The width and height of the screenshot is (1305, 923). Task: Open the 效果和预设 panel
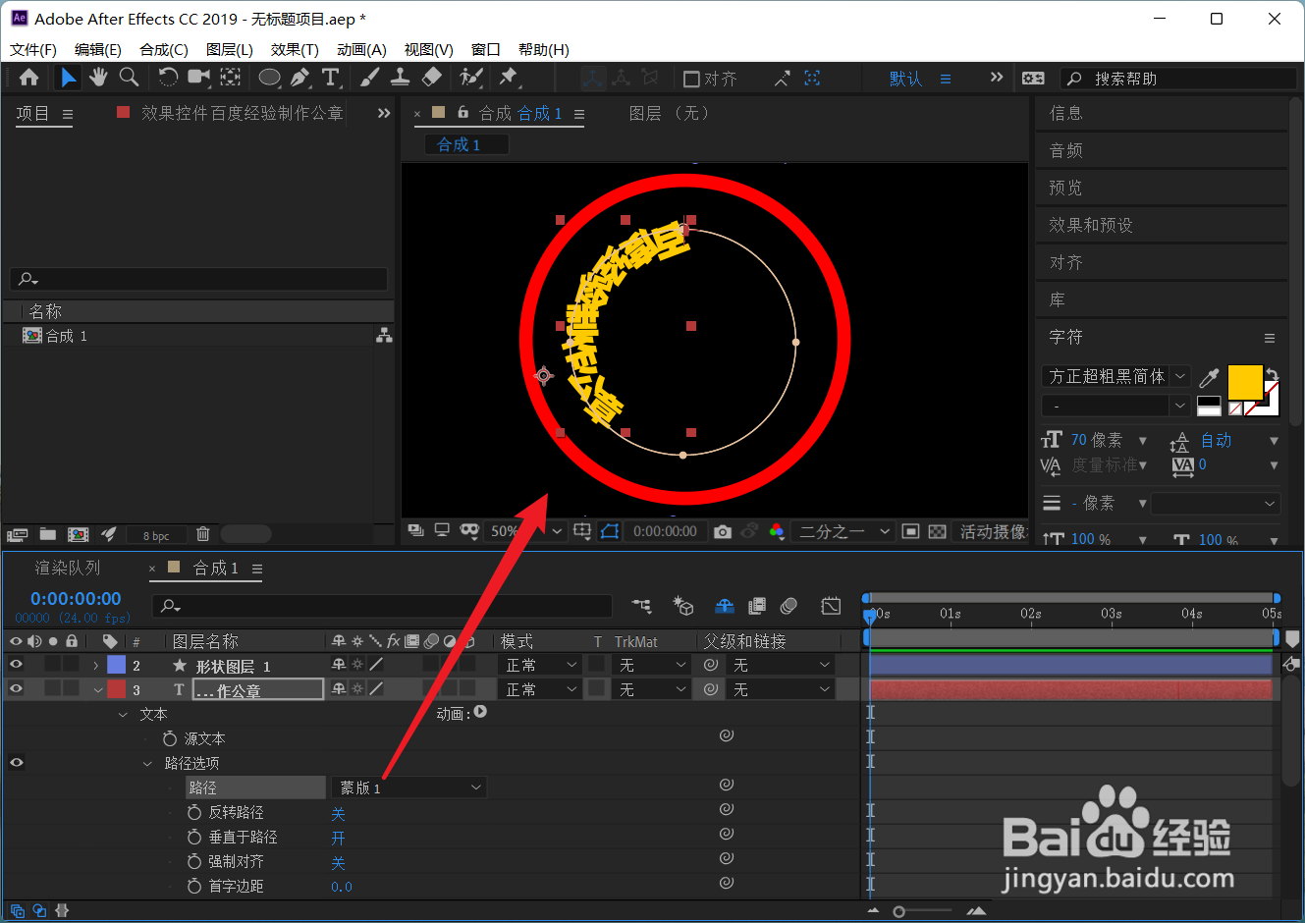tap(1091, 225)
